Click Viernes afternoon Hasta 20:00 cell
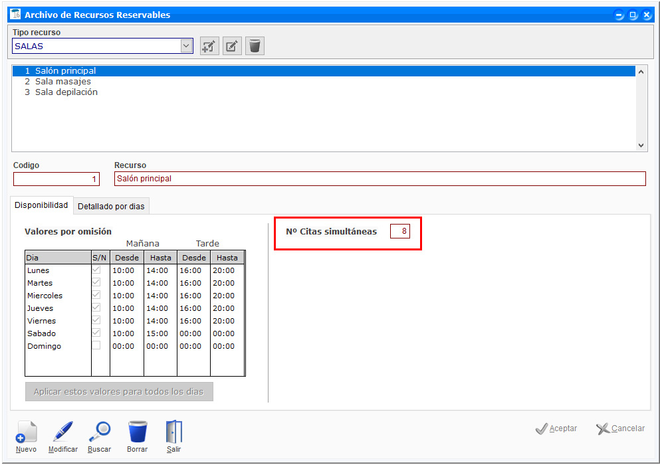 tap(227, 321)
